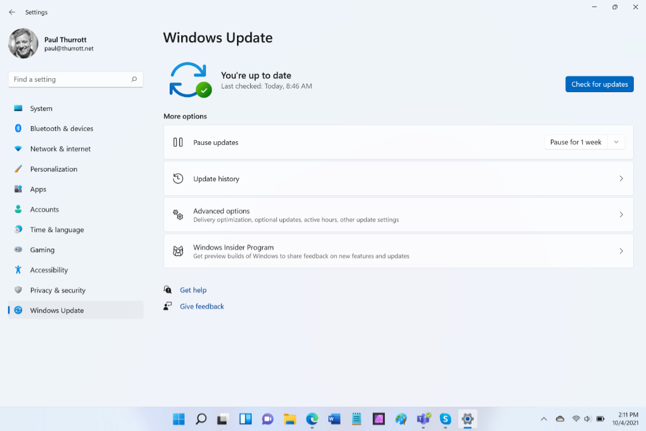The image size is (646, 431).
Task: Click the taskbar Search icon
Action: pos(201,419)
